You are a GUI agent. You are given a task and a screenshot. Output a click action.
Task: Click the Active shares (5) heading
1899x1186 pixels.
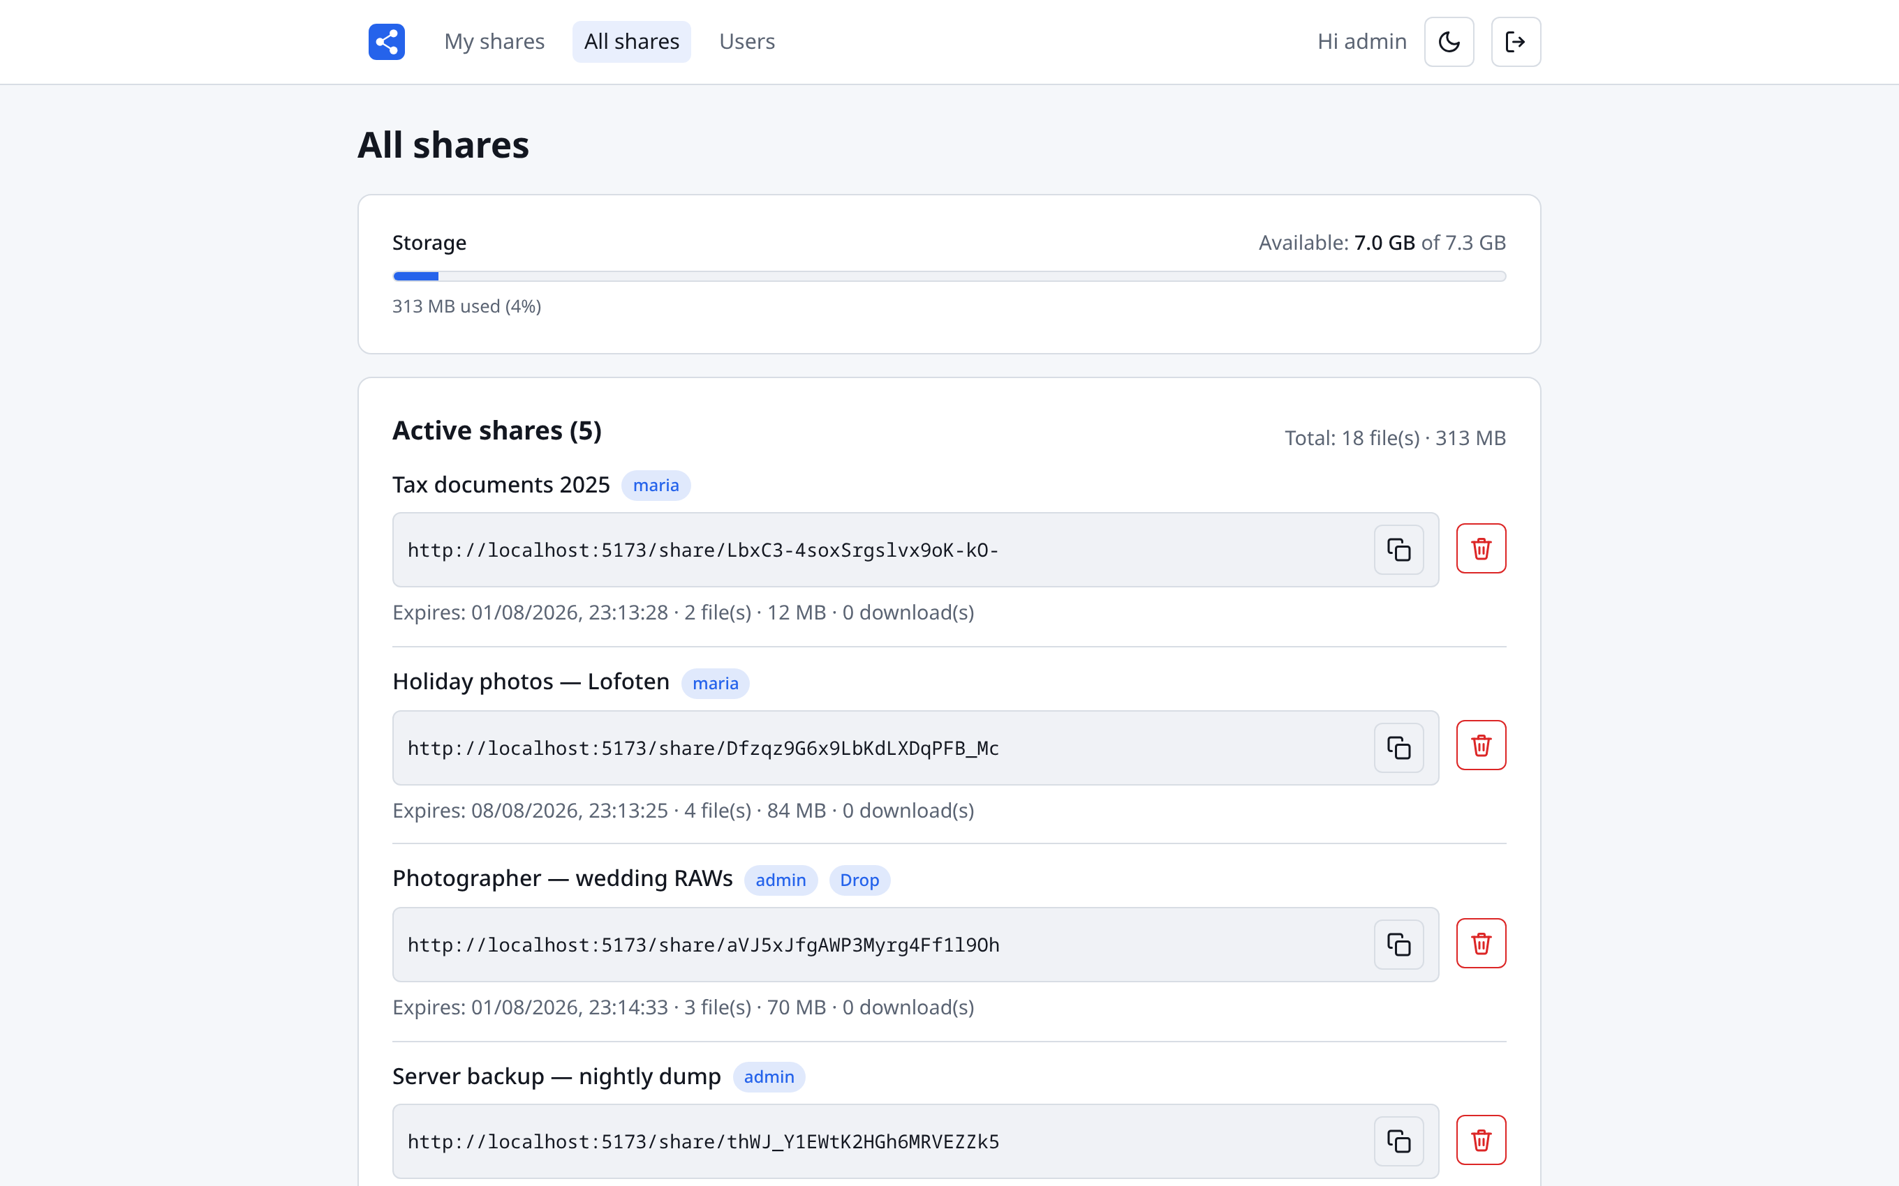click(x=496, y=430)
